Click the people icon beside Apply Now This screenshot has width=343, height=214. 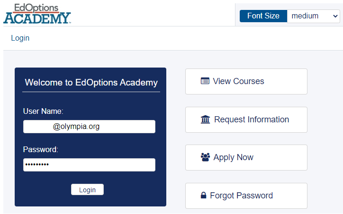(x=205, y=157)
